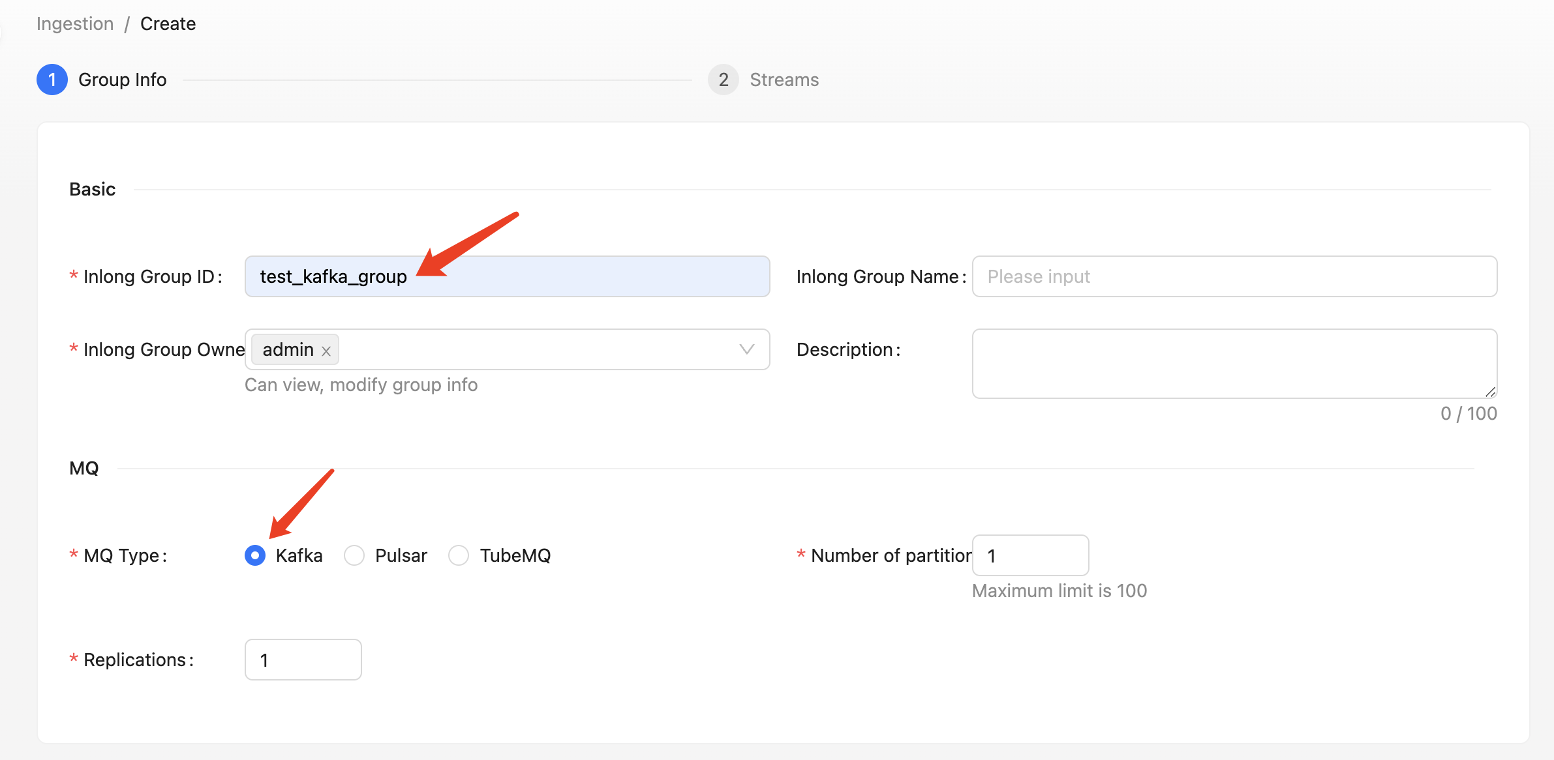Select the Kafka MQ type

[255, 555]
